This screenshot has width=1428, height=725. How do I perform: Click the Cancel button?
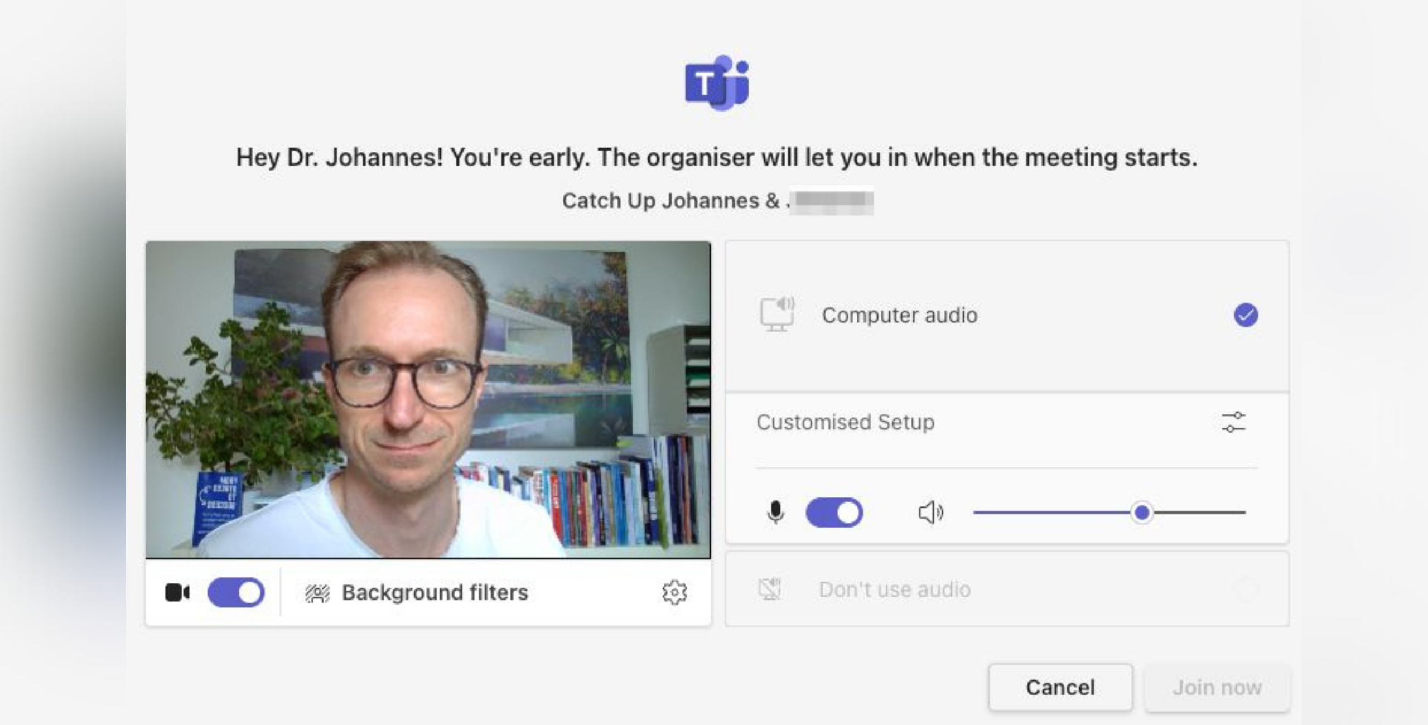click(x=1060, y=687)
